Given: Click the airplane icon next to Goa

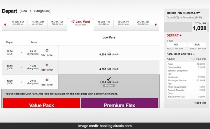Looking at the screenshot, I should (30, 11).
